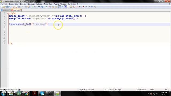171x96 pixels.
Task: Collapse the PHP block fold marker on line 1
Action: click(x=8, y=13)
